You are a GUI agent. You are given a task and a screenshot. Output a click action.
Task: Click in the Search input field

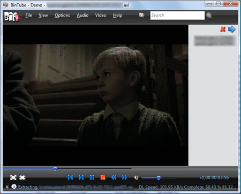177,16
